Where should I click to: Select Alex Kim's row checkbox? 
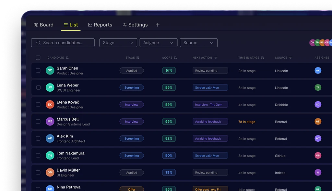pyautogui.click(x=38, y=138)
